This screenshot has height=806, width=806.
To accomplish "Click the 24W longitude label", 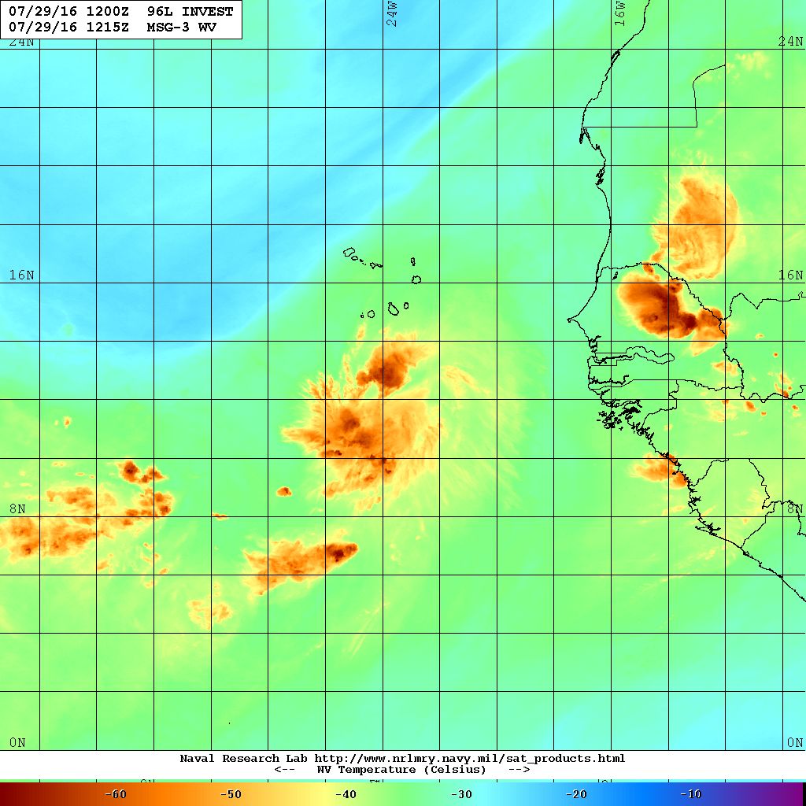I will (x=392, y=14).
